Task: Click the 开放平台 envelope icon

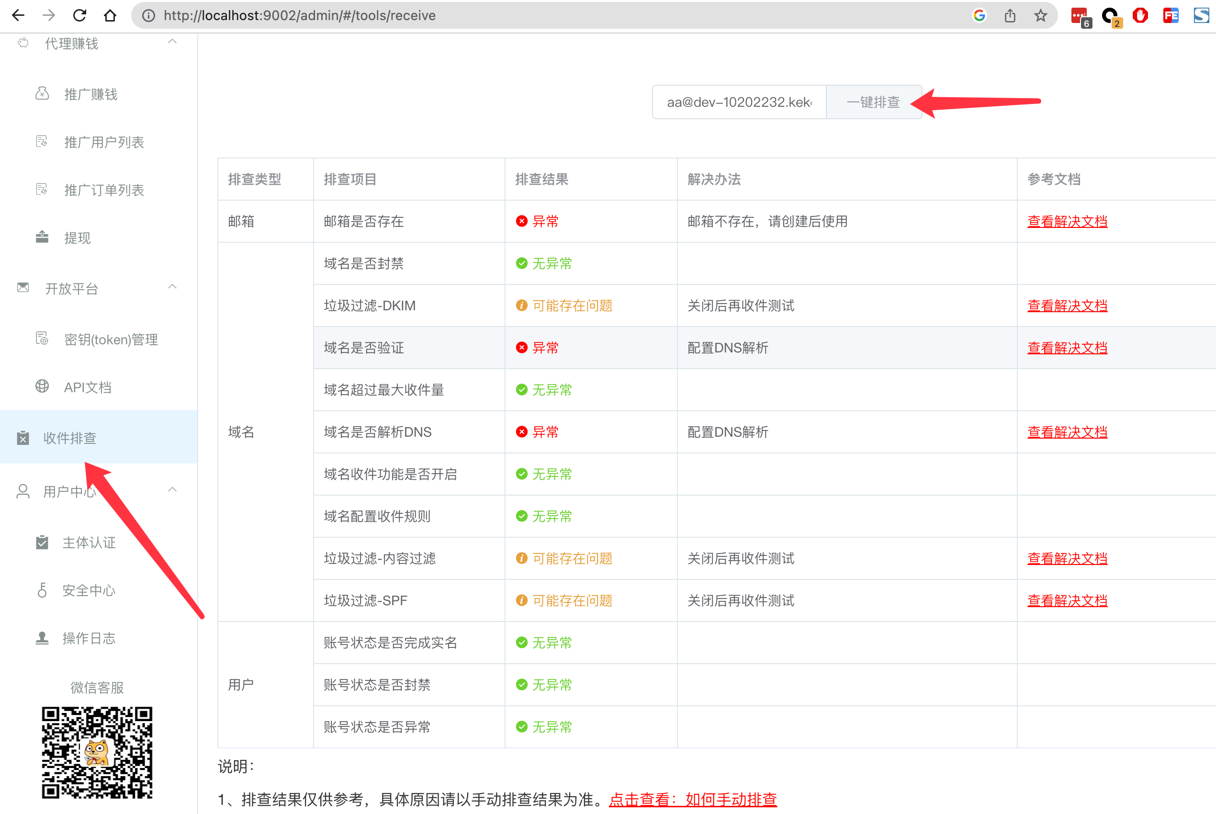Action: pos(23,287)
